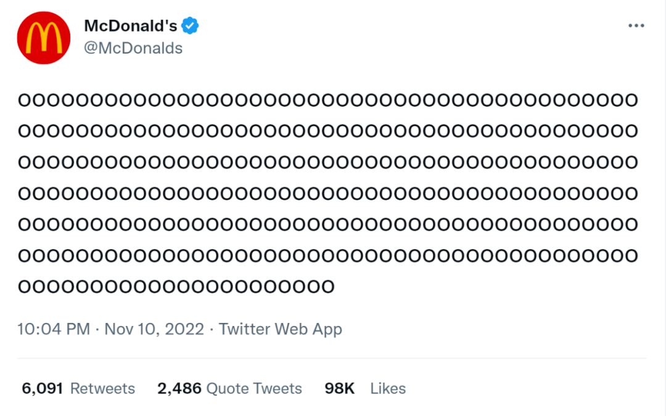Open the @McDonalds profile handle
Viewport: 666px width, 416px height.
(133, 48)
